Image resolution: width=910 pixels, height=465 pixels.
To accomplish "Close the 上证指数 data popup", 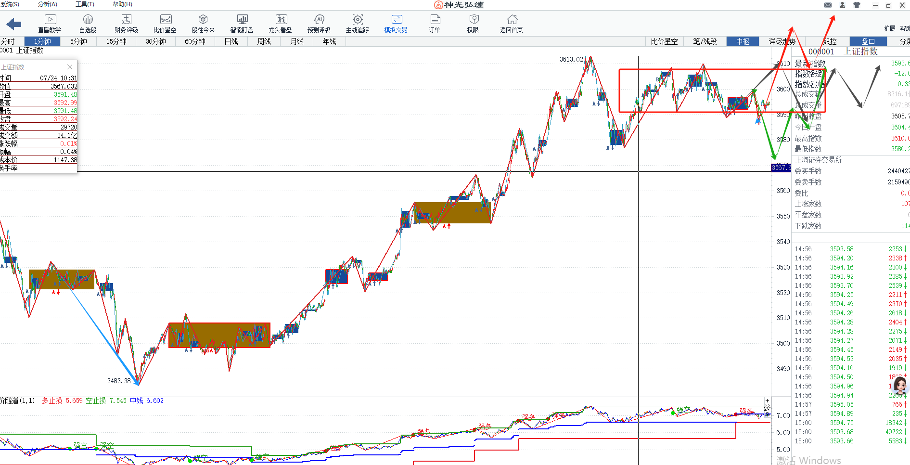I will pos(70,67).
